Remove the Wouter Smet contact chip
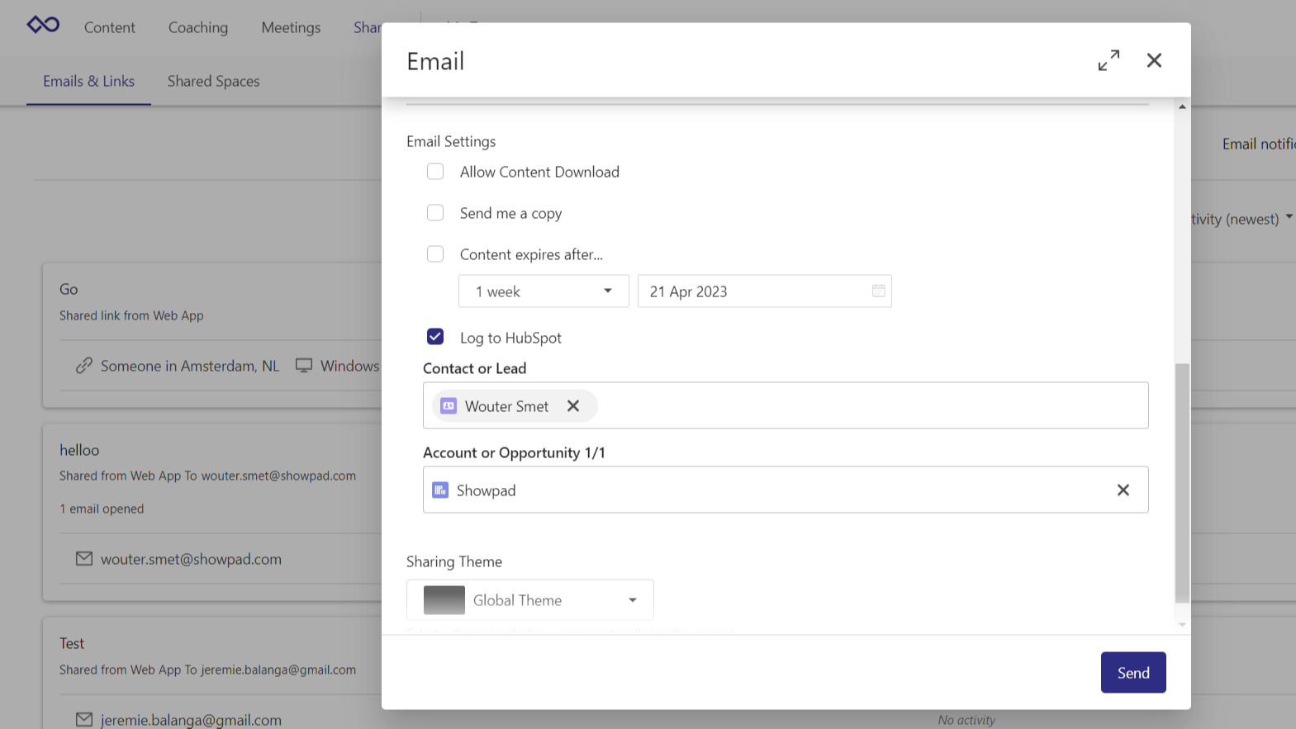This screenshot has width=1296, height=729. 573,406
